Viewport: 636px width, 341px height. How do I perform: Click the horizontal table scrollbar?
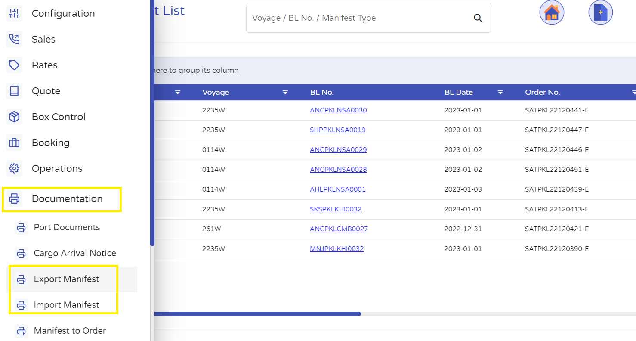(x=257, y=314)
